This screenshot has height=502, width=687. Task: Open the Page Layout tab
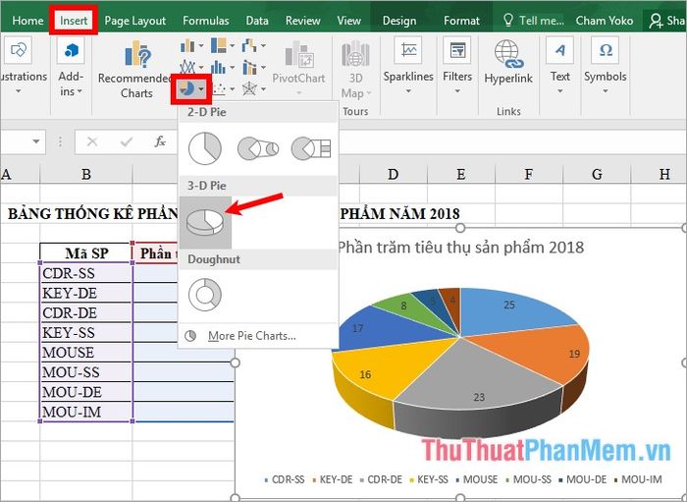pos(135,21)
